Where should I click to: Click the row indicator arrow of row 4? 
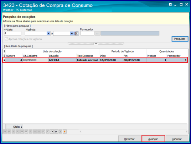pos(4,60)
